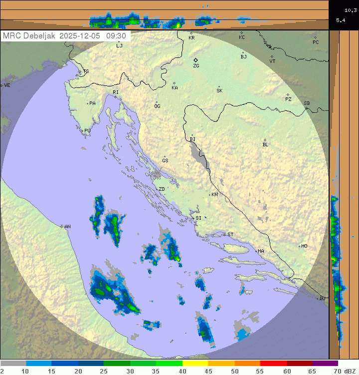Select the AN Ancona marker on the Italian coast
Image resolution: width=359 pixels, height=375 pixels.
62,227
